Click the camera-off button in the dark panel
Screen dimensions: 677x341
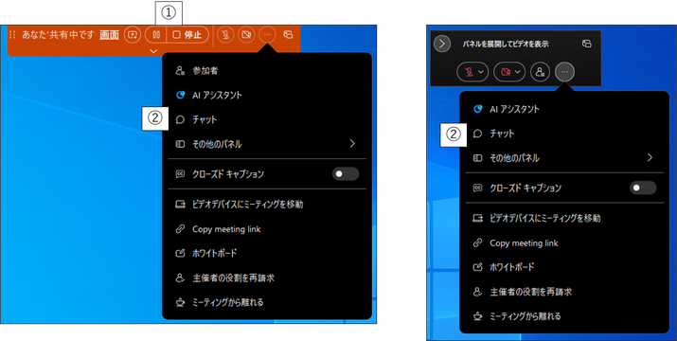(505, 72)
